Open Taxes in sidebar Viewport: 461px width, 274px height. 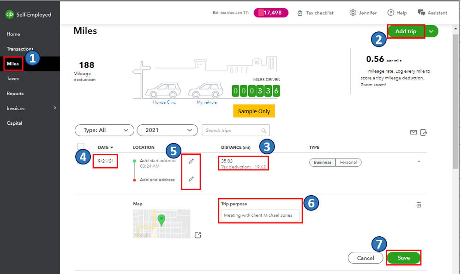[x=12, y=79]
